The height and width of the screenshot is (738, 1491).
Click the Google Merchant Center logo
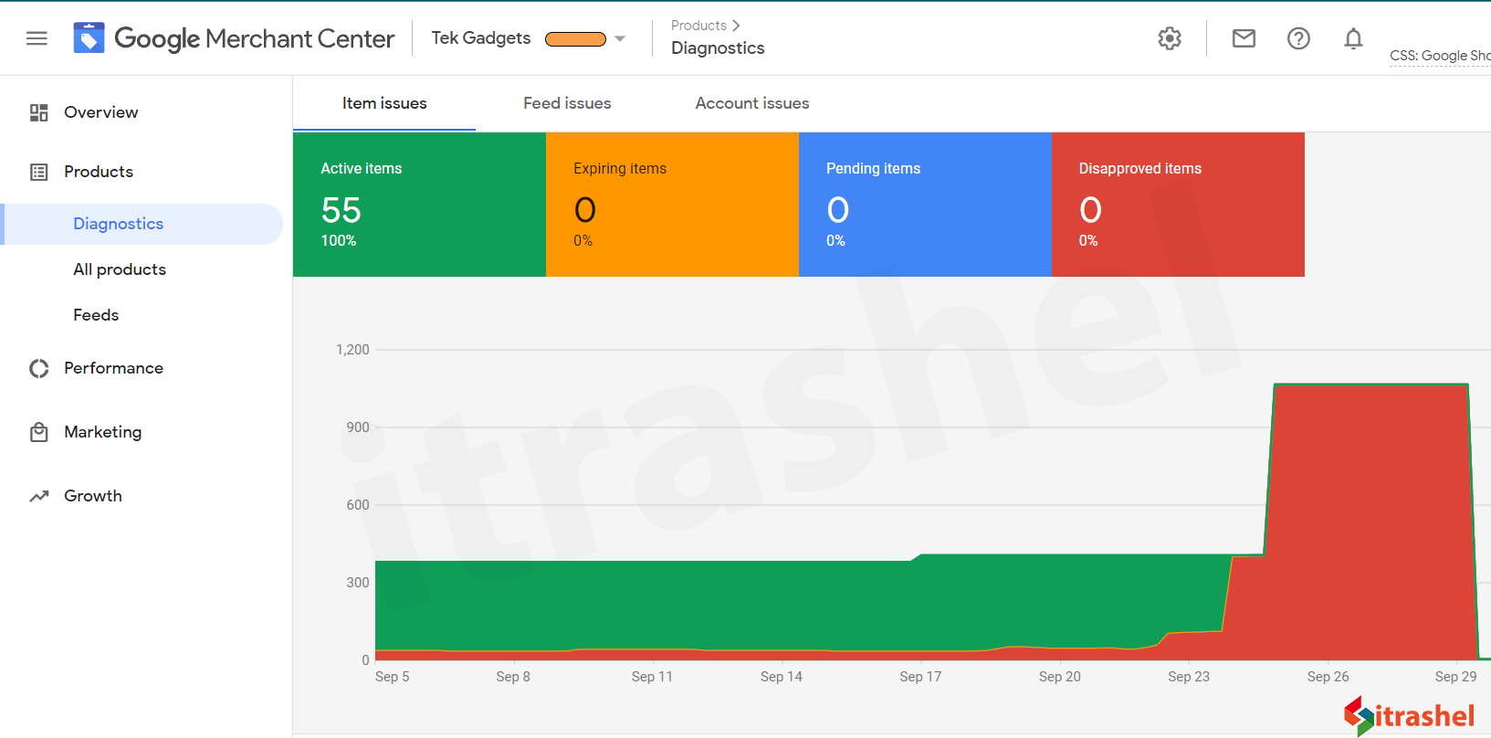click(89, 38)
